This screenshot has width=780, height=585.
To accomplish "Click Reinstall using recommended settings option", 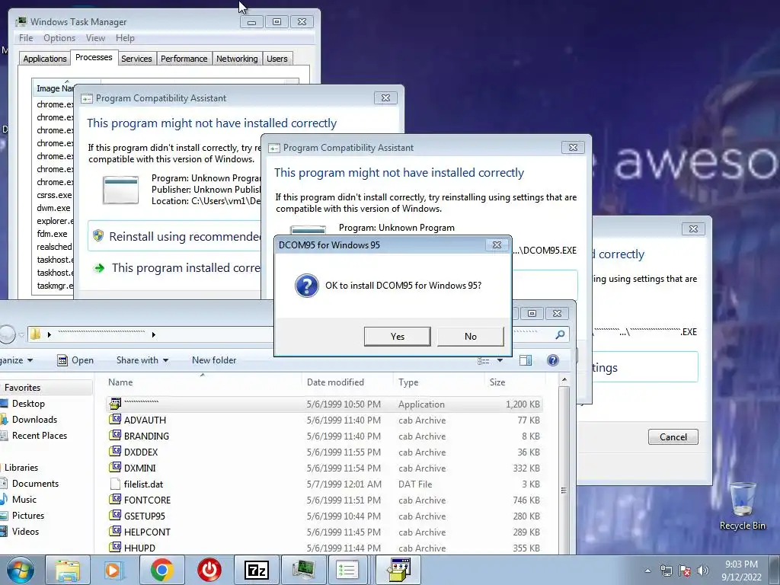I will (x=174, y=236).
